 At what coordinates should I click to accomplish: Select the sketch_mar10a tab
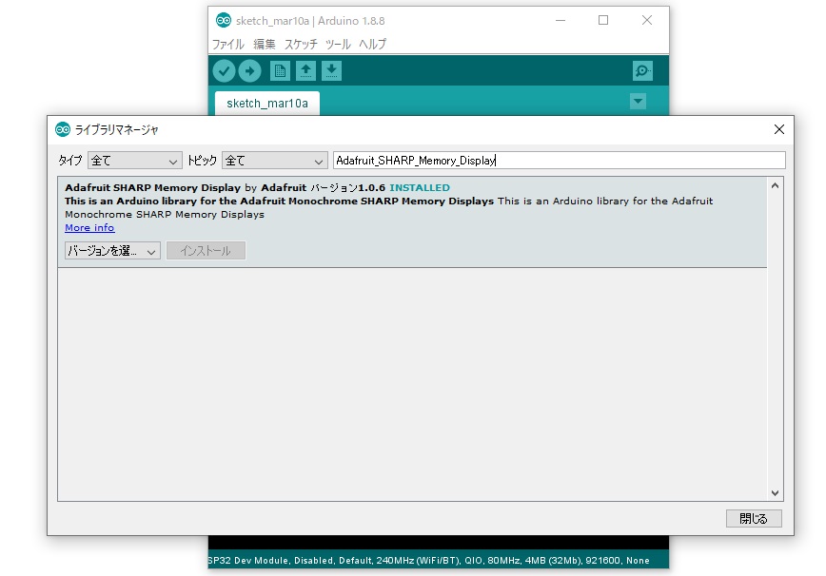point(267,103)
